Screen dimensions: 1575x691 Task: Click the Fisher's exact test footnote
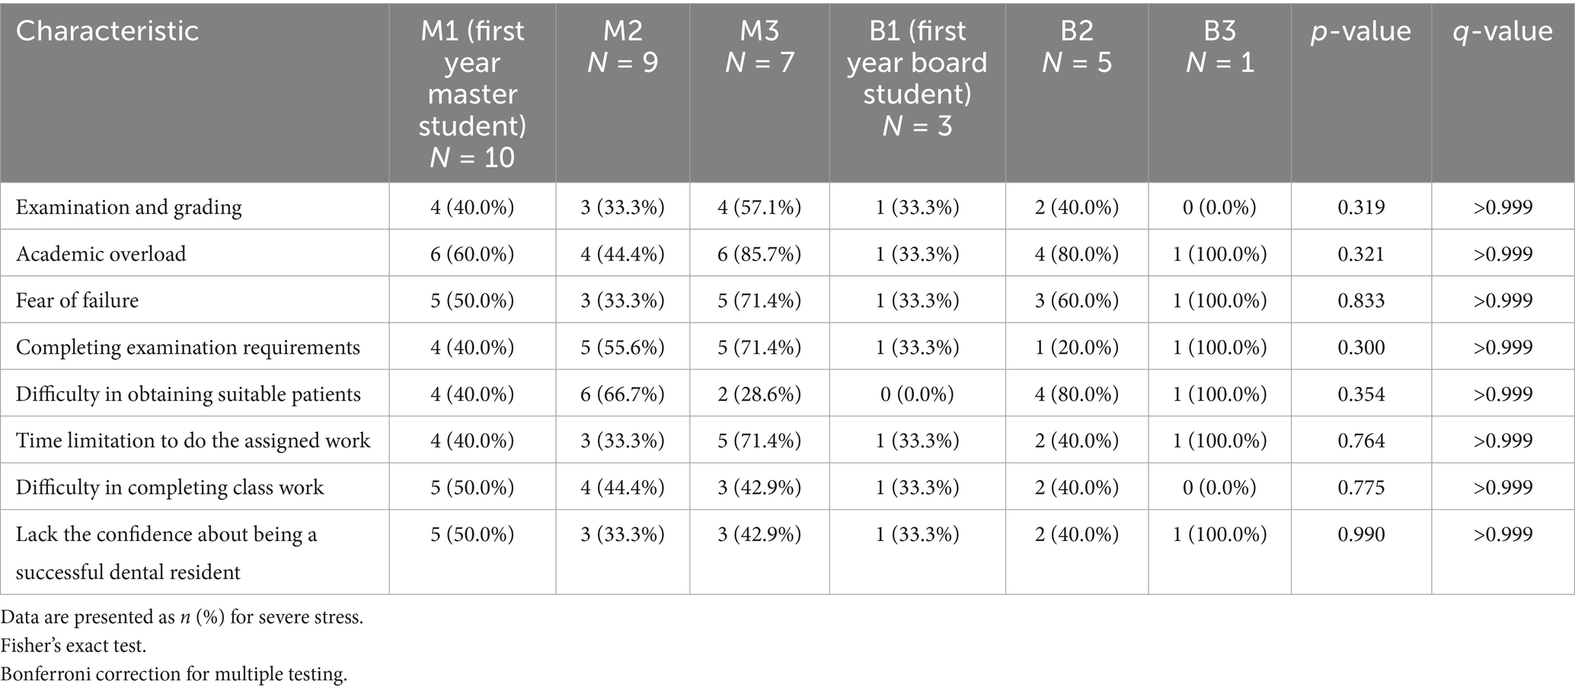click(73, 645)
